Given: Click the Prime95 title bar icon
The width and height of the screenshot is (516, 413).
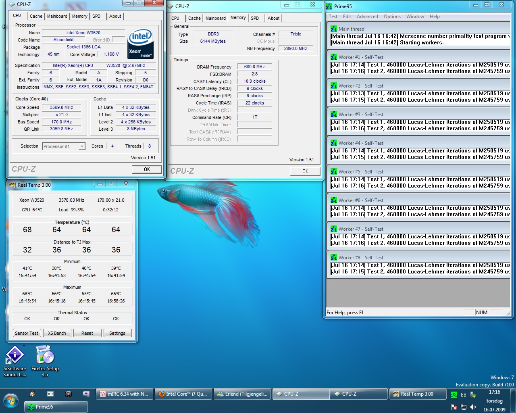Looking at the screenshot, I should point(329,6).
